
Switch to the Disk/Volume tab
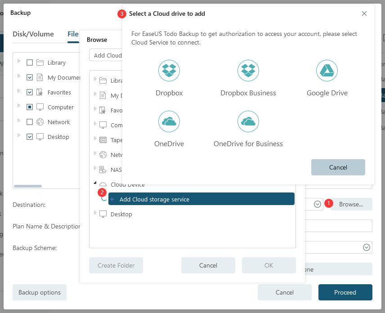point(33,34)
